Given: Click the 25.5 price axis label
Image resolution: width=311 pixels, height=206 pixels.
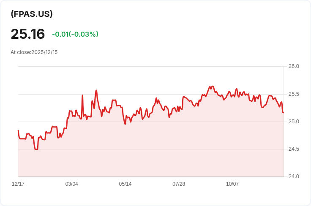Looking at the screenshot, I should (x=294, y=94).
